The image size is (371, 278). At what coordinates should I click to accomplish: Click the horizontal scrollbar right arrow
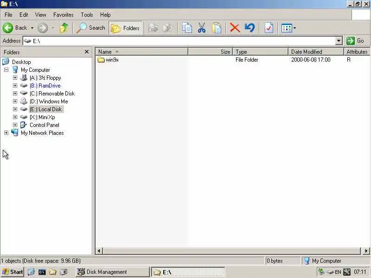click(366, 251)
